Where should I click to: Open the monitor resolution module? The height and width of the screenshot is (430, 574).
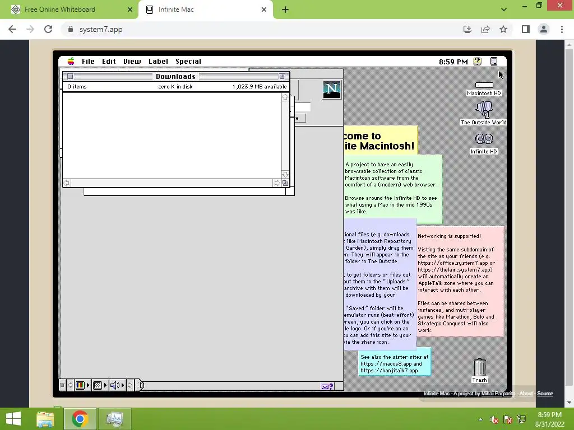point(100,385)
